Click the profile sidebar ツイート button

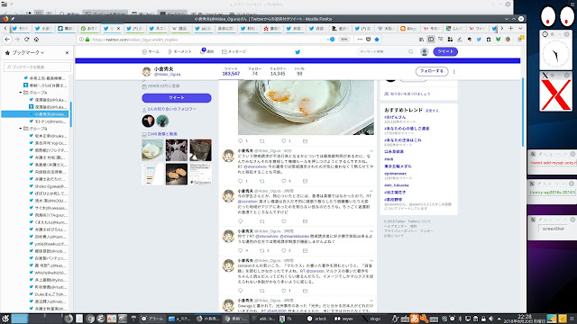[x=177, y=98]
